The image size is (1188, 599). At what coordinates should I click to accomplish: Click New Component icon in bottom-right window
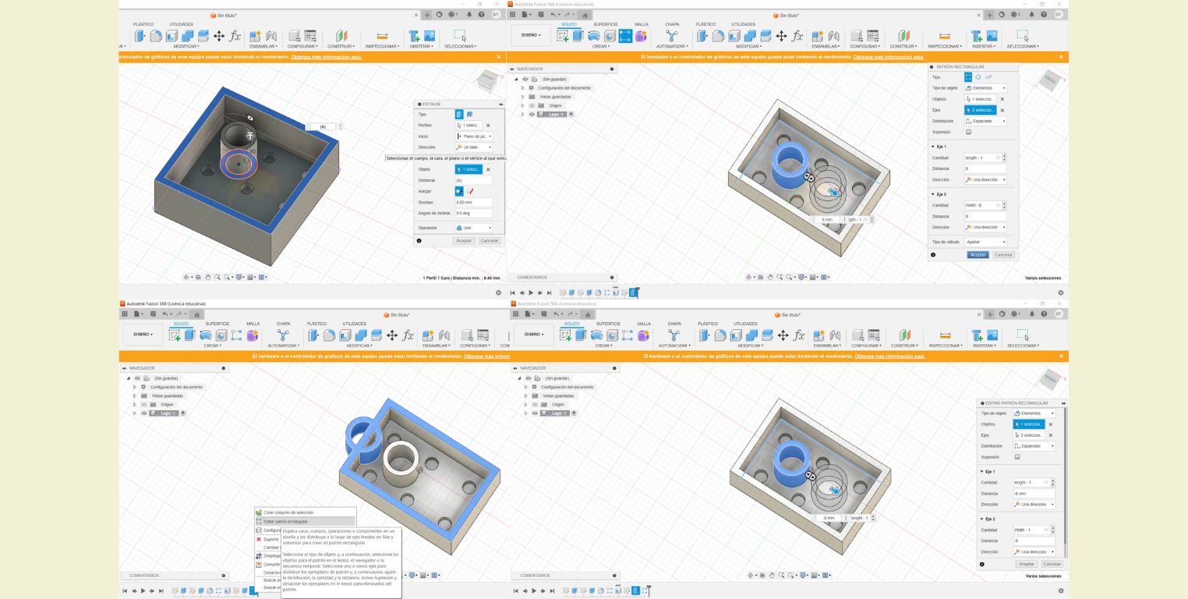819,335
